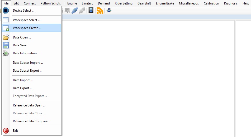Choose Reference Data Open entry
Viewport: 251px width, 137px height.
click(x=31, y=105)
